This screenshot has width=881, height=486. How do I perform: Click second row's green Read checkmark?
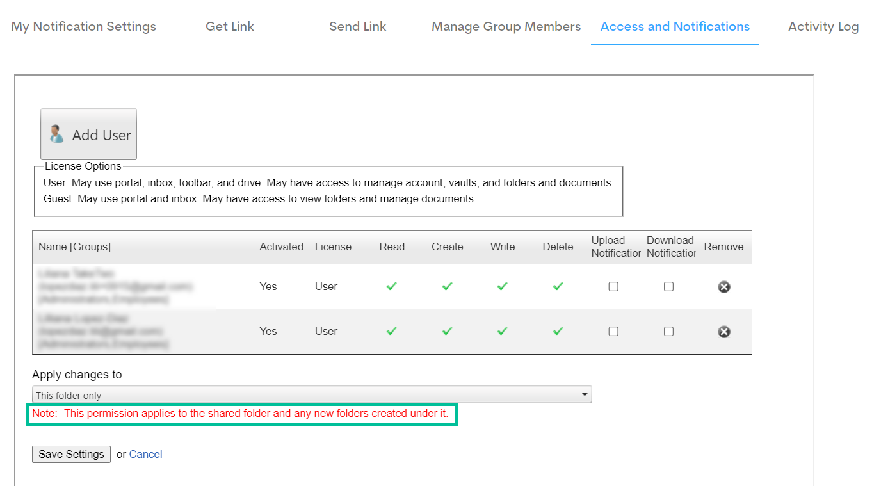[x=392, y=331]
